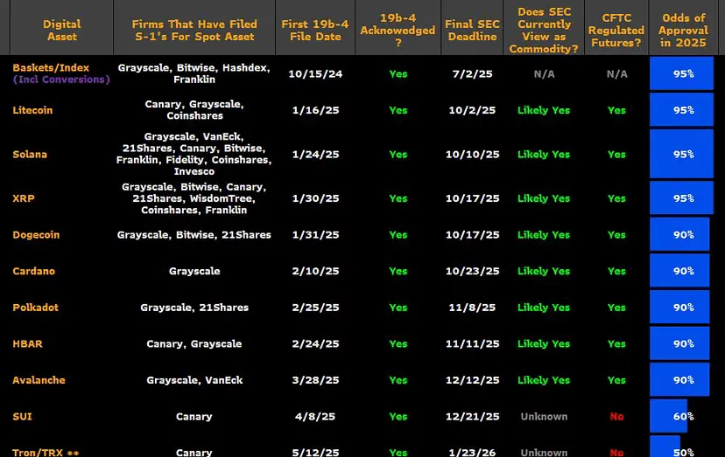Click the 4/8/25 file date cell
The width and height of the screenshot is (725, 457).
click(x=315, y=417)
